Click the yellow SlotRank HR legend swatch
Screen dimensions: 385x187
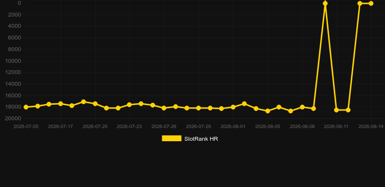pos(172,138)
